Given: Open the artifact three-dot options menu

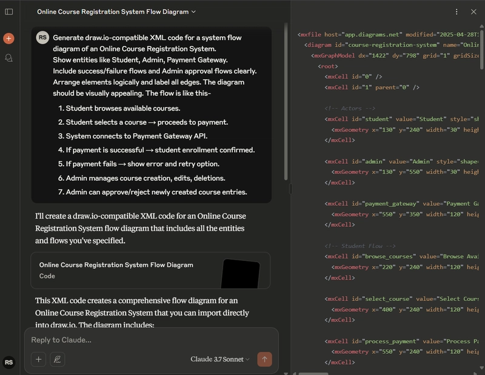Looking at the screenshot, I should [x=457, y=12].
